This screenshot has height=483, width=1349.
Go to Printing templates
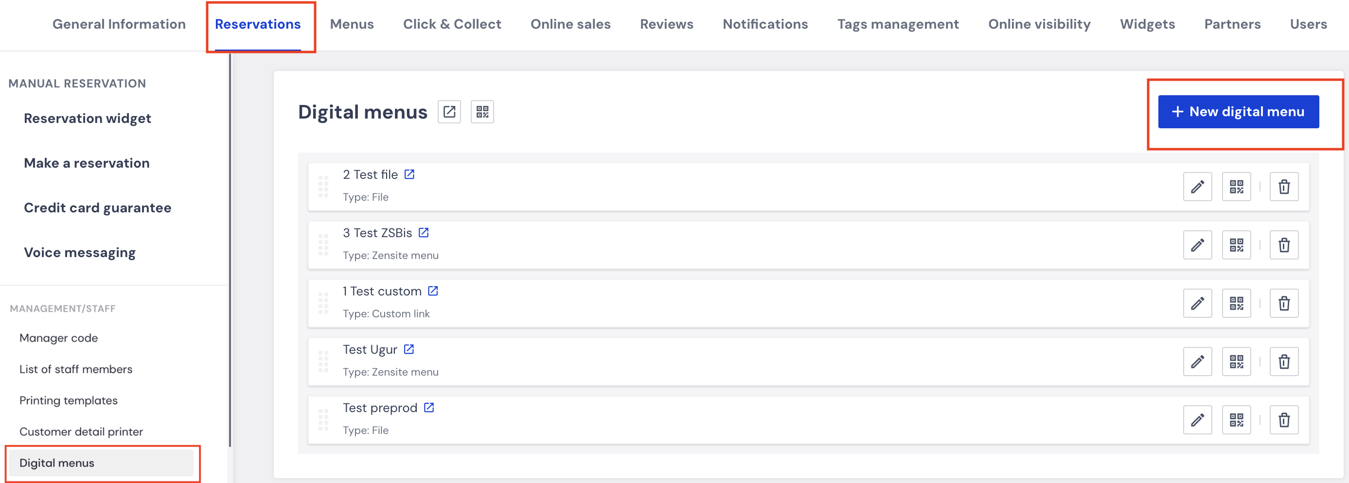coord(69,400)
